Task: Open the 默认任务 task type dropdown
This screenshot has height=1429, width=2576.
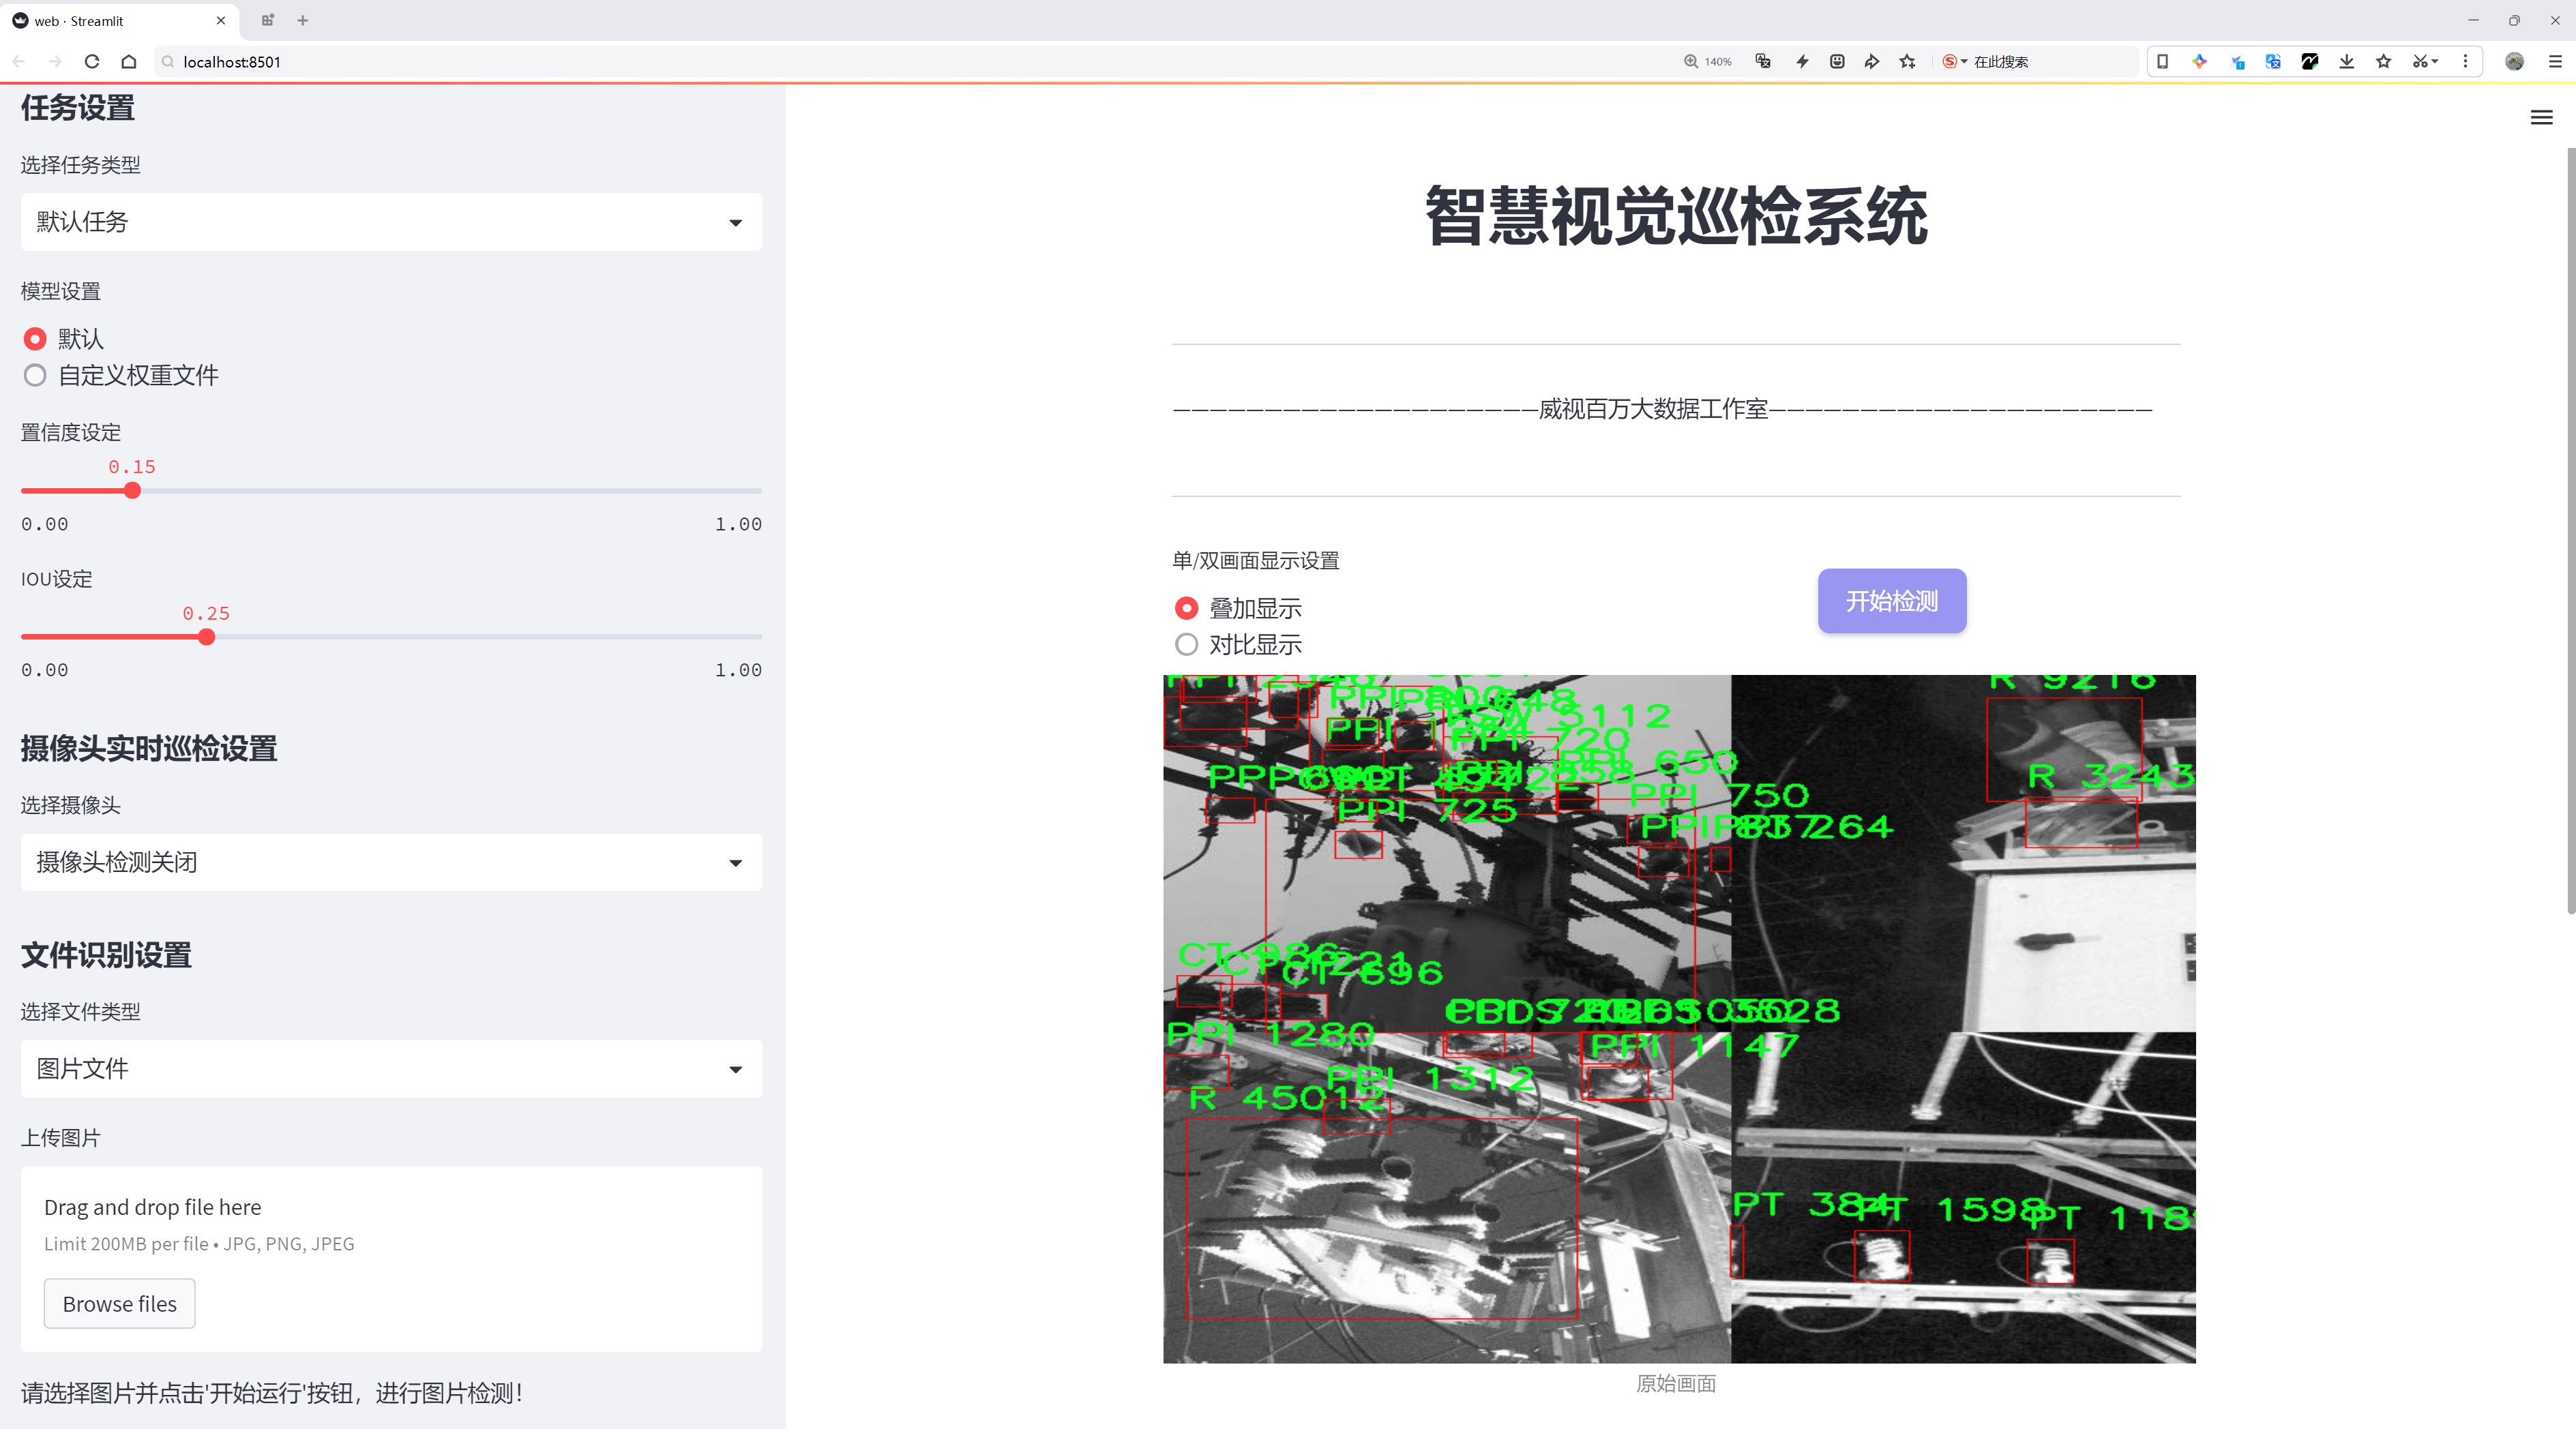Action: [390, 221]
